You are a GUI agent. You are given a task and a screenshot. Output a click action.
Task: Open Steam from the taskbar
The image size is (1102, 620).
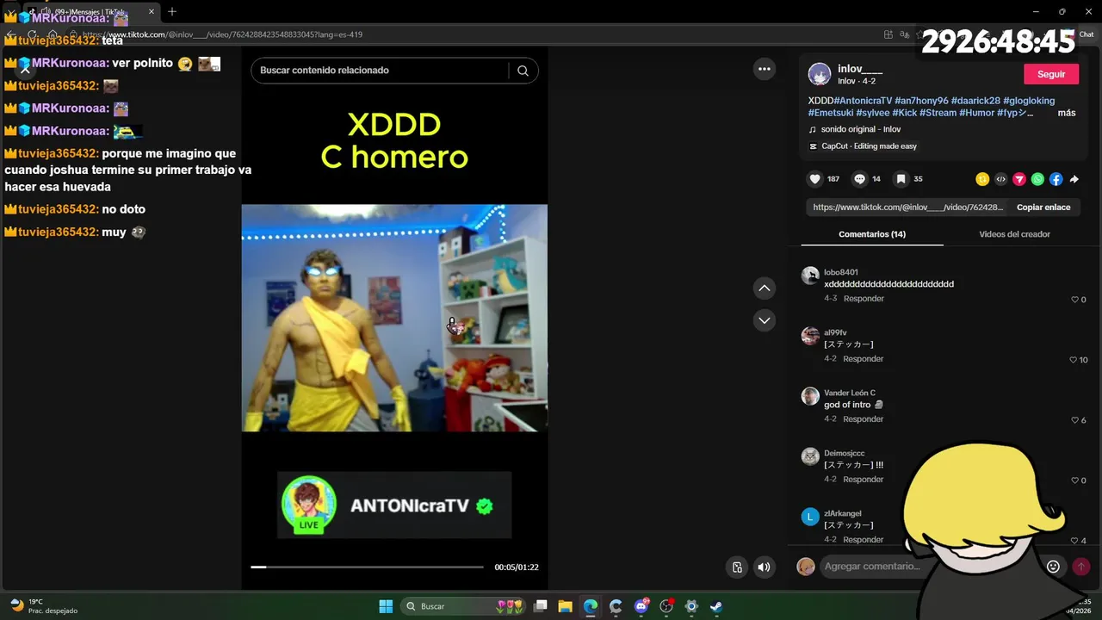click(715, 606)
